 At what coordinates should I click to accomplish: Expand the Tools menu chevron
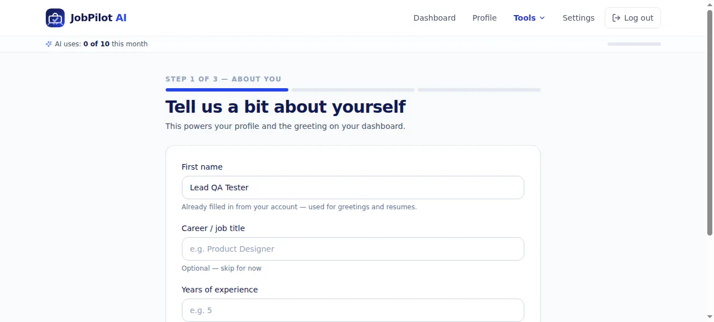pyautogui.click(x=542, y=18)
